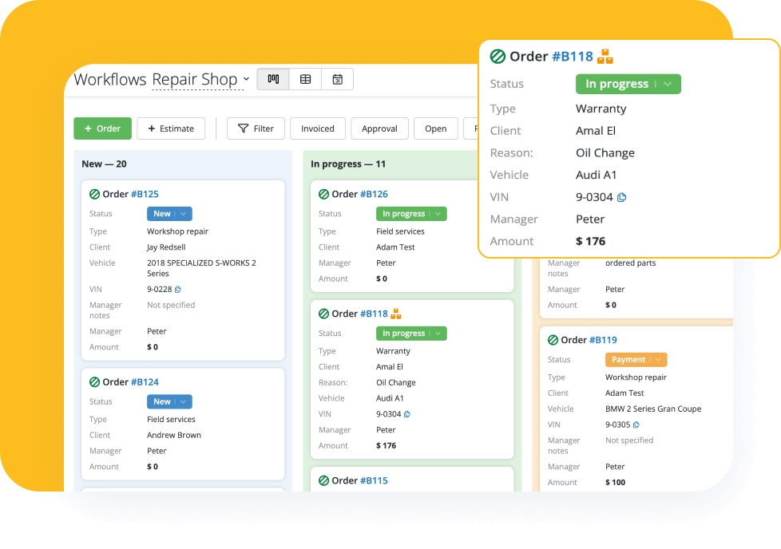
Task: Open the New status dropdown on Order #B125
Action: (x=168, y=213)
